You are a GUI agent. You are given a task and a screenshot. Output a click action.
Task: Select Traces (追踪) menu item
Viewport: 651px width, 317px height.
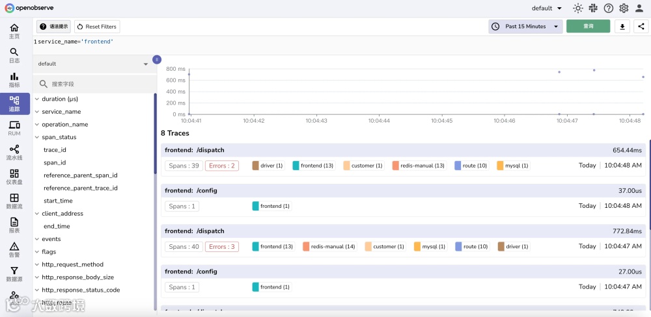coord(15,104)
